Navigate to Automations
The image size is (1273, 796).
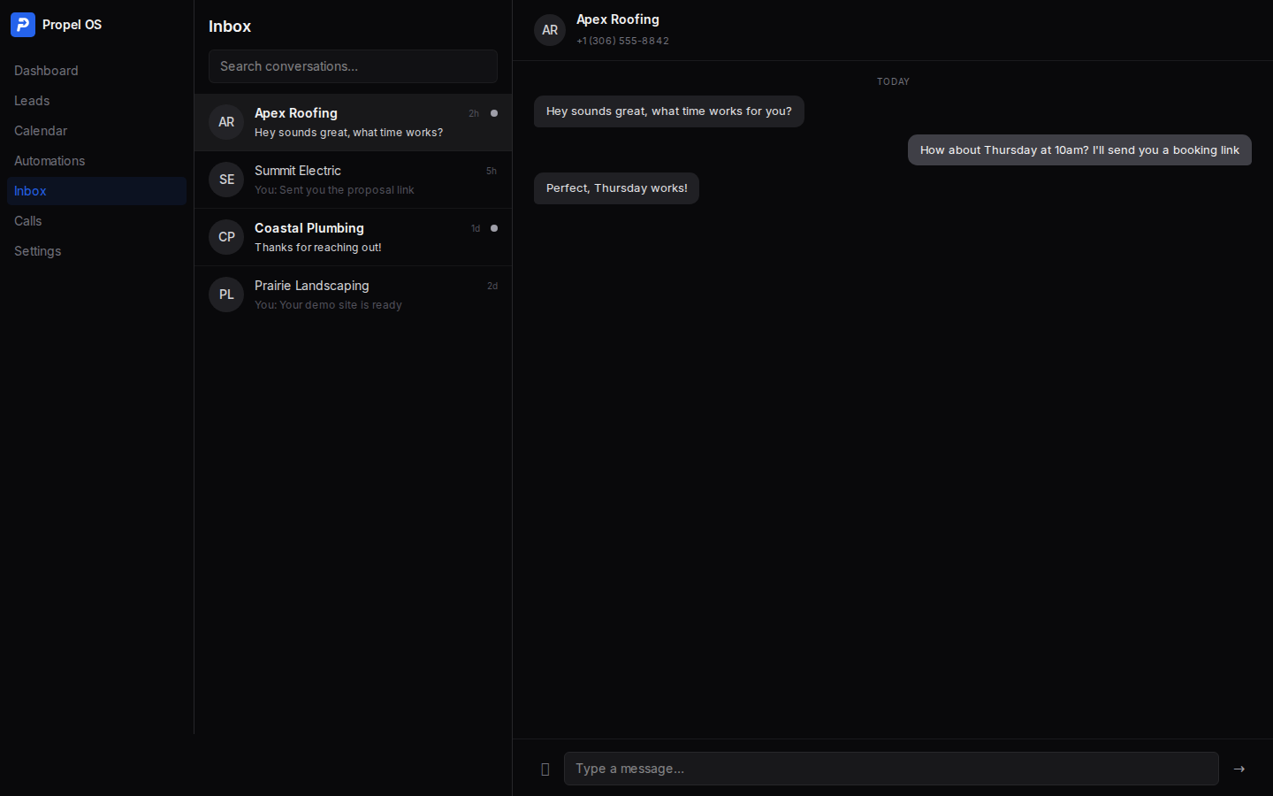tap(96, 161)
